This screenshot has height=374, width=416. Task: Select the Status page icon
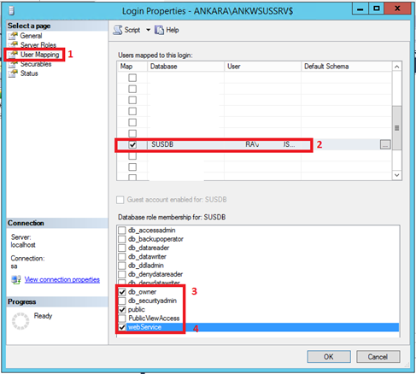point(13,73)
